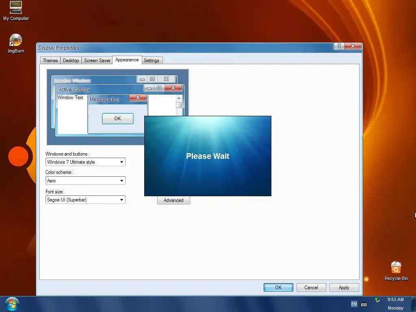This screenshot has height=312, width=416.
Task: Open the My Computer desktop icon
Action: (16, 11)
